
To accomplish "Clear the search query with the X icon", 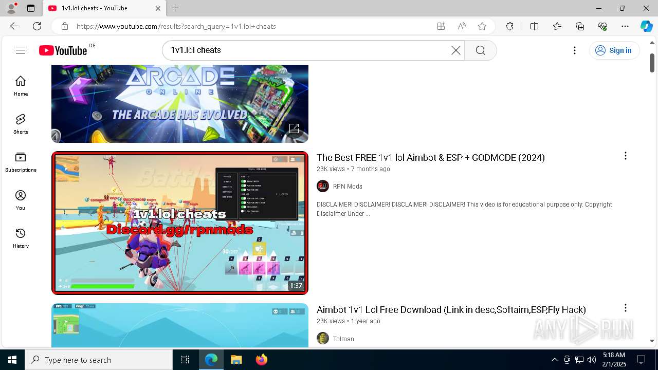I will tap(456, 50).
